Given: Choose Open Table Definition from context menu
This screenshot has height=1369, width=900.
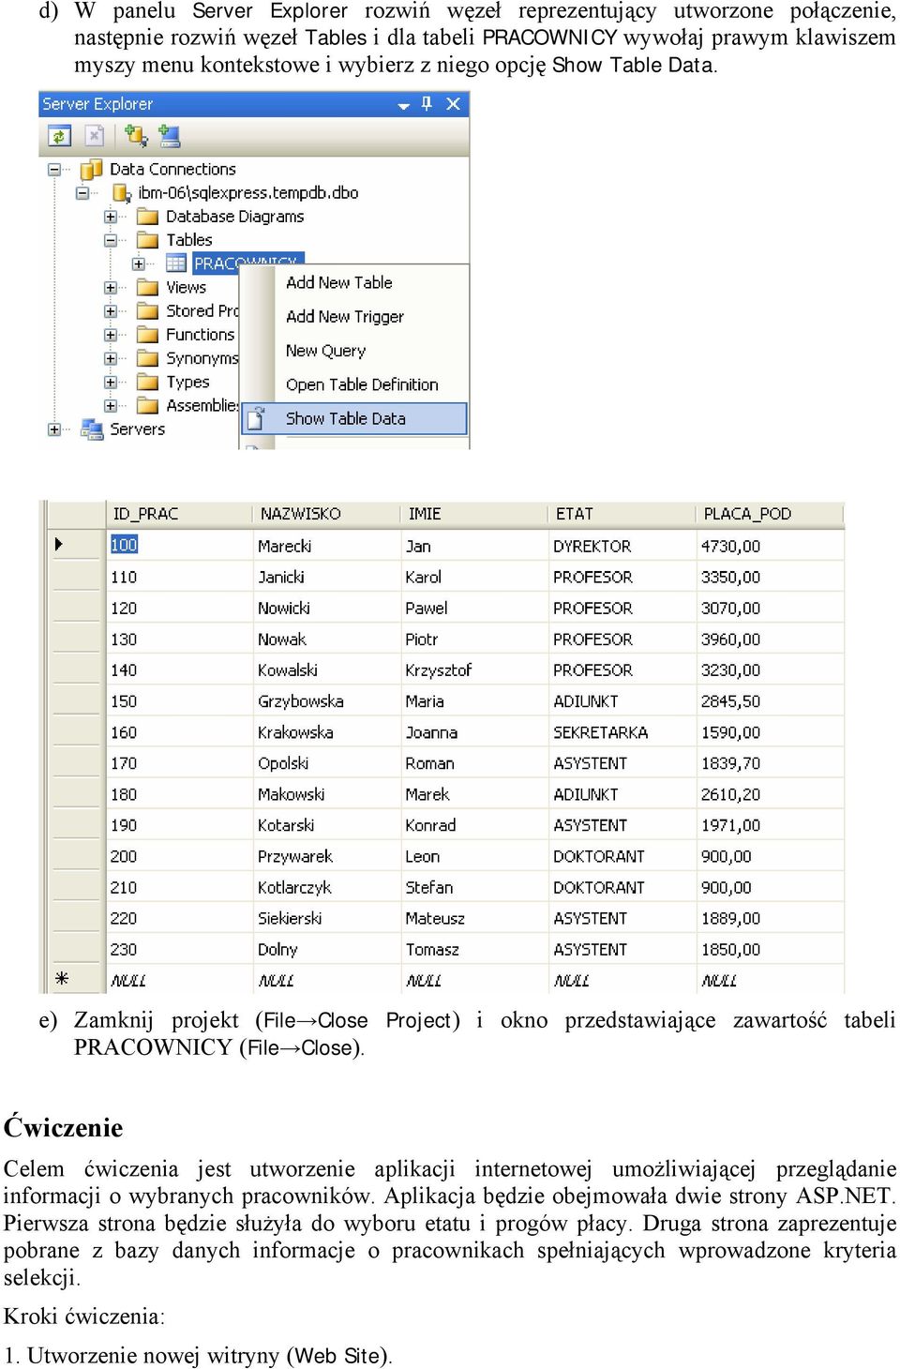Looking at the screenshot, I should pos(354,384).
